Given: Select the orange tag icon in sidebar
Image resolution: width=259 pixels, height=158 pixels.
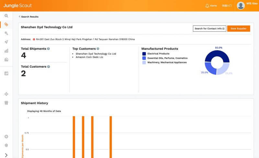Looking at the screenshot, I should [6, 25].
